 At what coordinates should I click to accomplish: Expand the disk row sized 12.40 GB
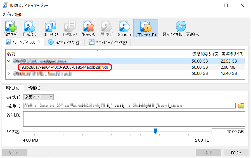[9, 73]
